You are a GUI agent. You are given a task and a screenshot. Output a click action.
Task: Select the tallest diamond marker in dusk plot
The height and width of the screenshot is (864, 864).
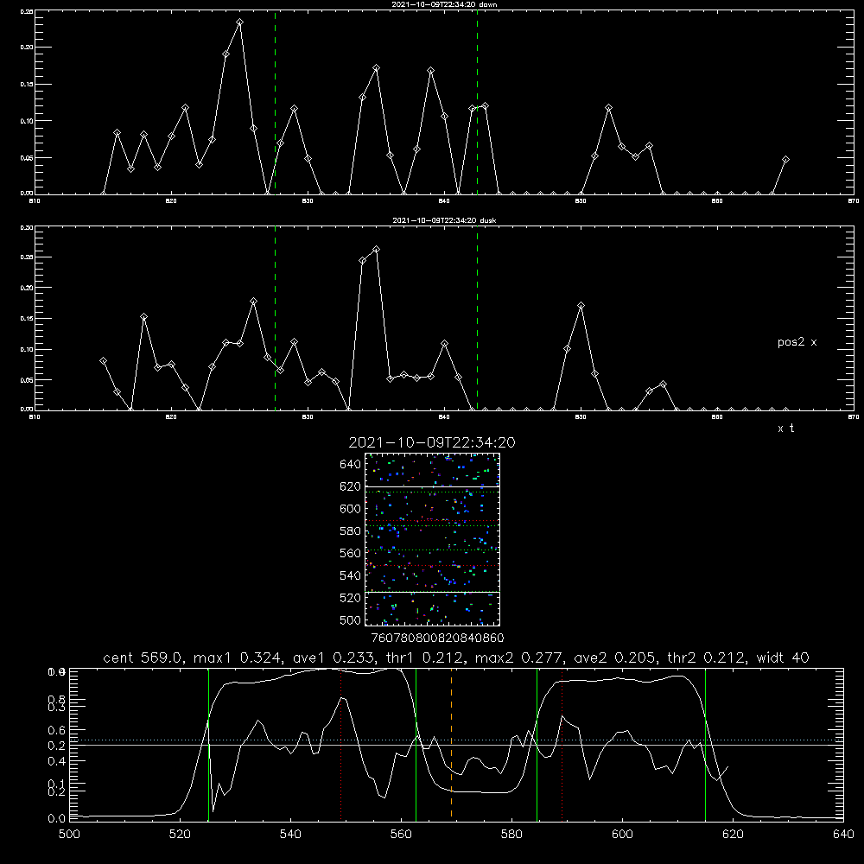coord(377,249)
